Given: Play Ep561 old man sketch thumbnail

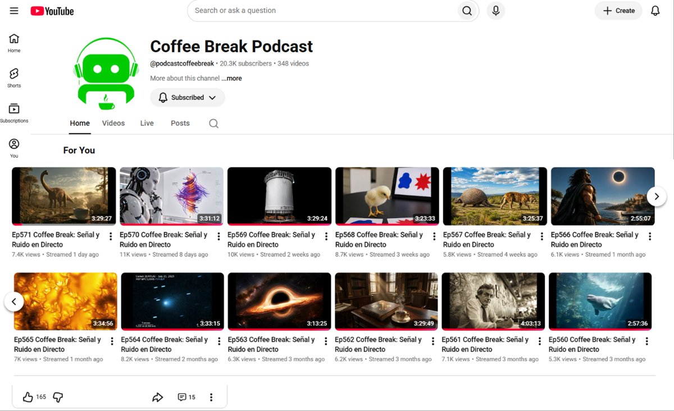Looking at the screenshot, I should tap(494, 302).
